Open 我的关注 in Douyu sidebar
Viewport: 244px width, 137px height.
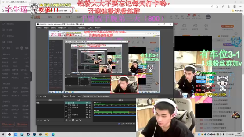pyautogui.click(x=10, y=24)
